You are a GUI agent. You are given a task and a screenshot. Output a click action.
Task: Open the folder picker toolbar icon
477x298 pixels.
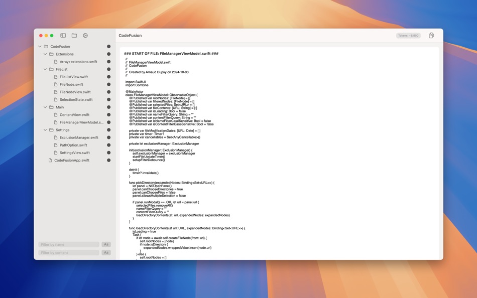74,36
